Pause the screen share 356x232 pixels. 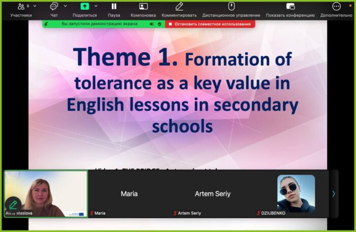[x=114, y=7]
